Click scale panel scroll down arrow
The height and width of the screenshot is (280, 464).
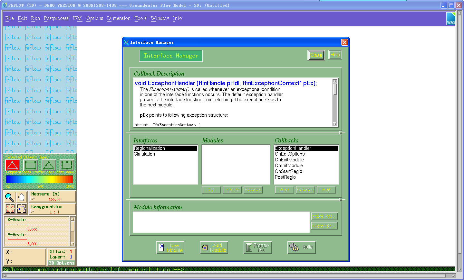[72, 244]
